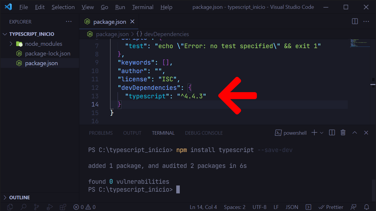Screen dimensions: 376x211
Task: Open notifications bell in status bar
Action: (x=366, y=207)
